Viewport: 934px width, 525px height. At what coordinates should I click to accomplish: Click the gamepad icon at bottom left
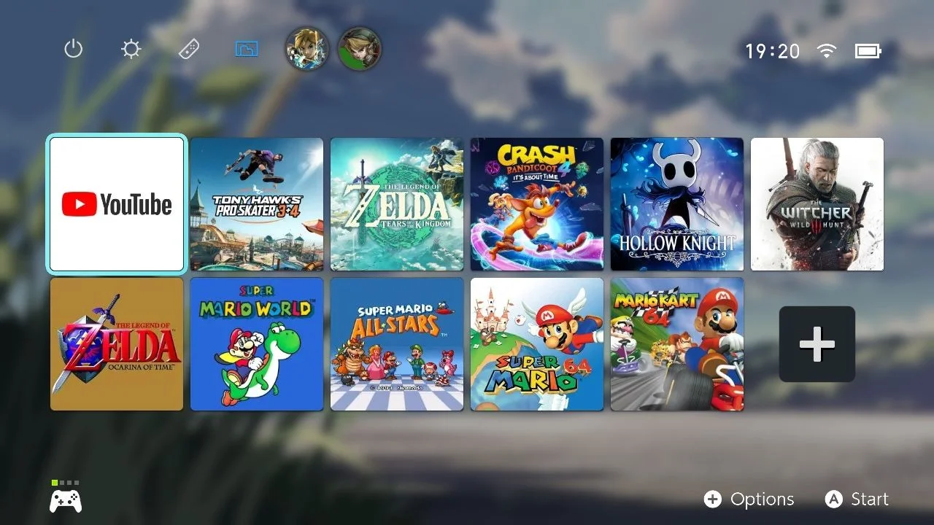pos(66,501)
